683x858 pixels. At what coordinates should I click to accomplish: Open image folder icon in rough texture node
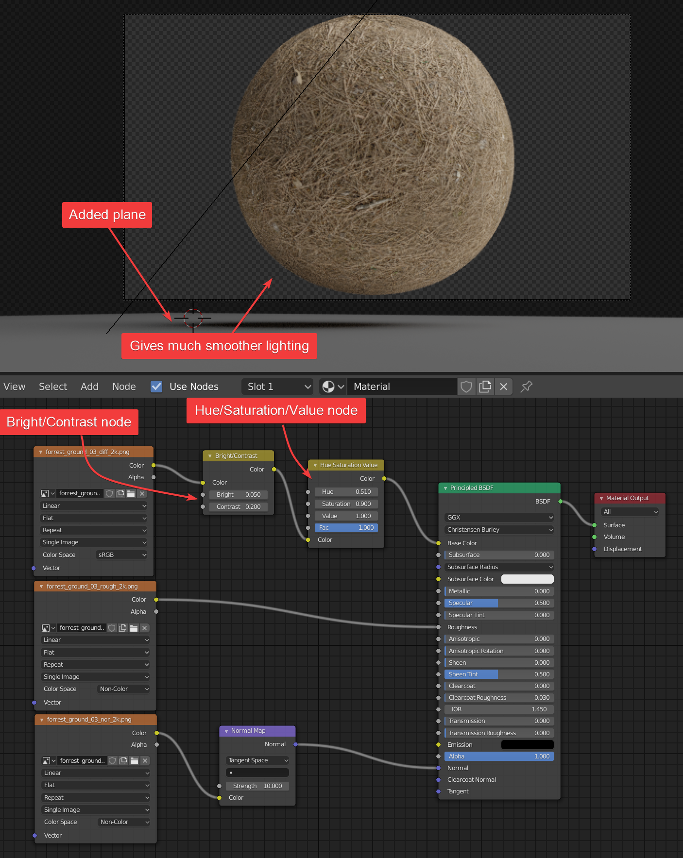[134, 628]
